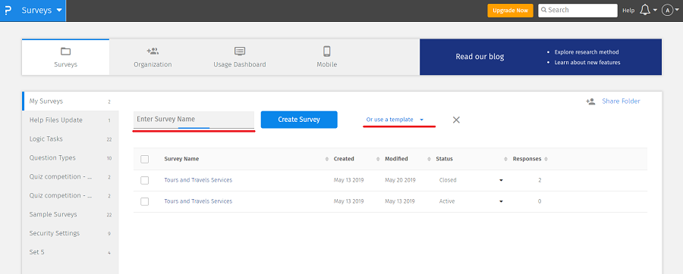Click the response count 2

pos(540,180)
